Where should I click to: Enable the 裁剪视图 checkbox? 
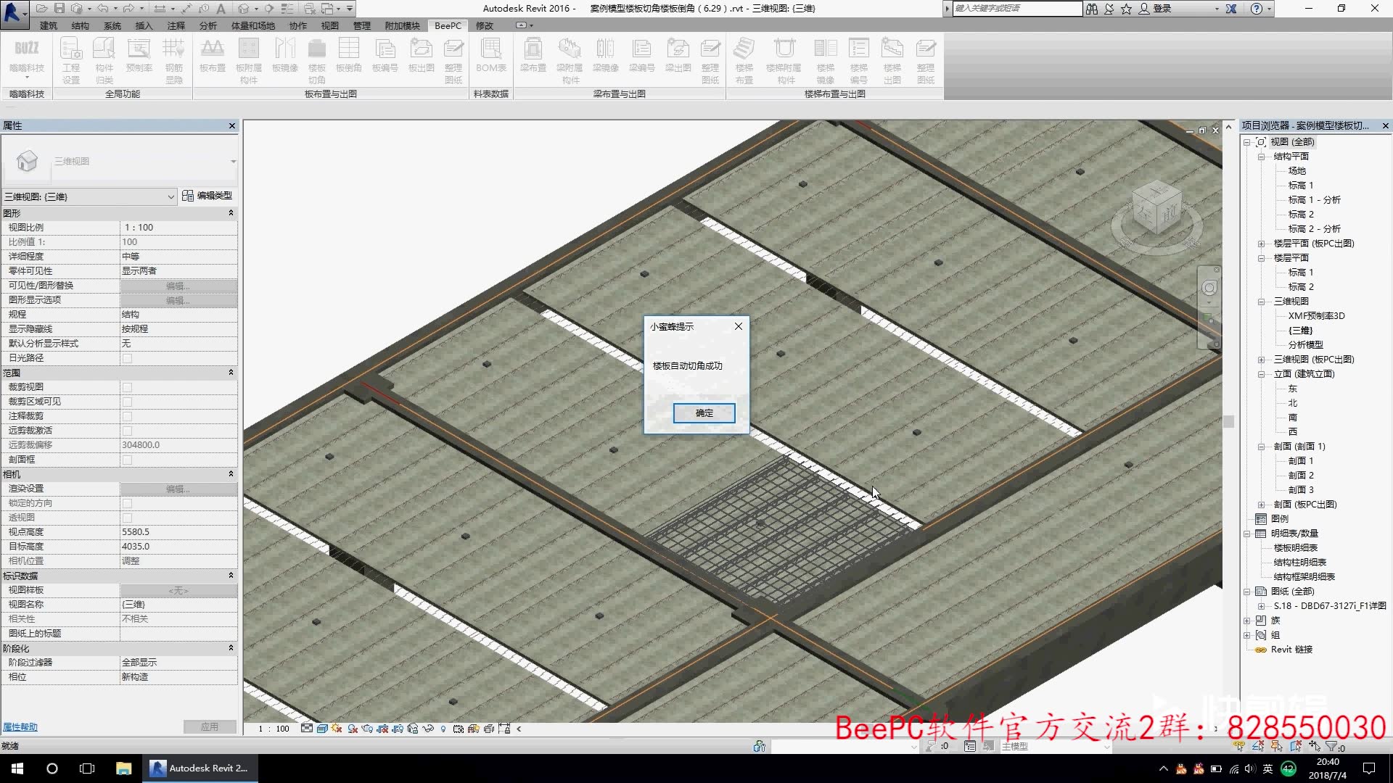(x=128, y=387)
